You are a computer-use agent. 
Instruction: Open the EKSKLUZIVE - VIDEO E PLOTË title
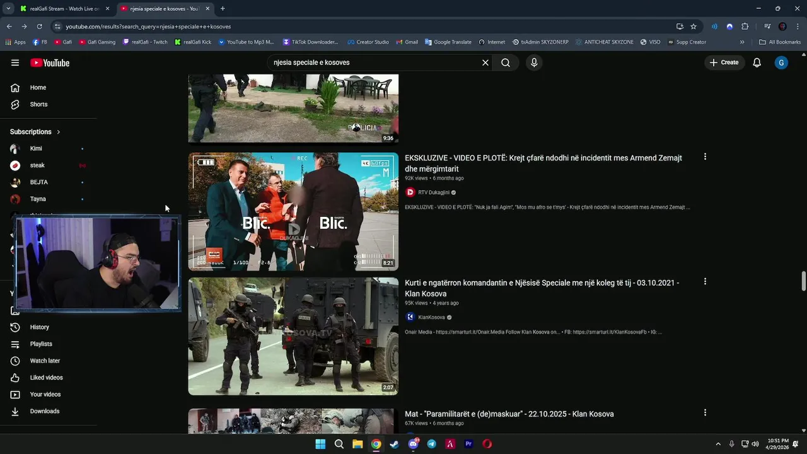pos(543,163)
